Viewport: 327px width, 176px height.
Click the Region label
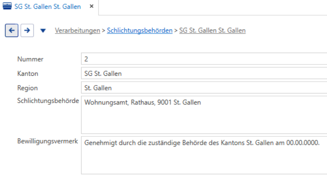point(27,88)
